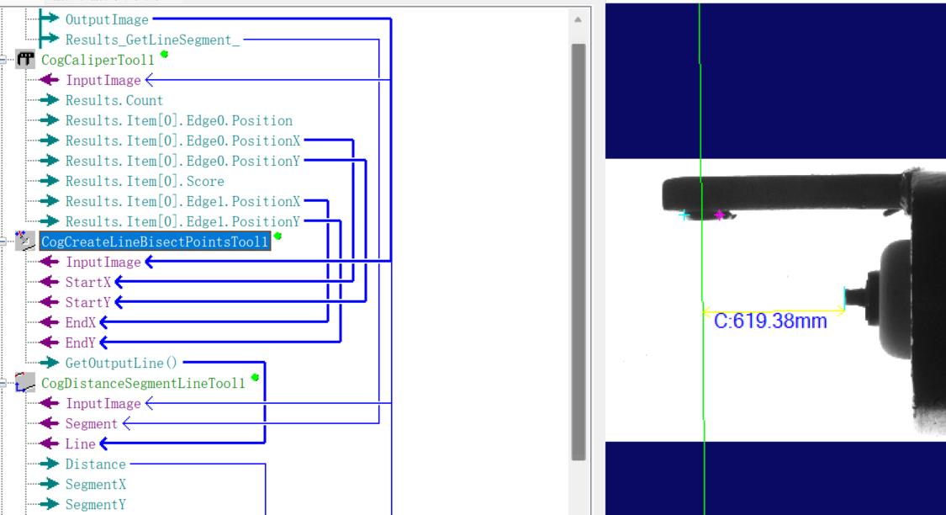Screen dimensions: 946x515
Task: Click the CogCaliperTool1 caliper icon
Action: [x=25, y=59]
